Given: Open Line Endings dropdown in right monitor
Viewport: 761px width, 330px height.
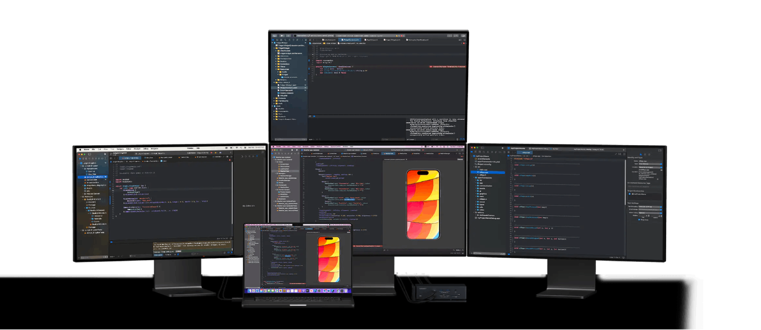Looking at the screenshot, I should pos(650,210).
